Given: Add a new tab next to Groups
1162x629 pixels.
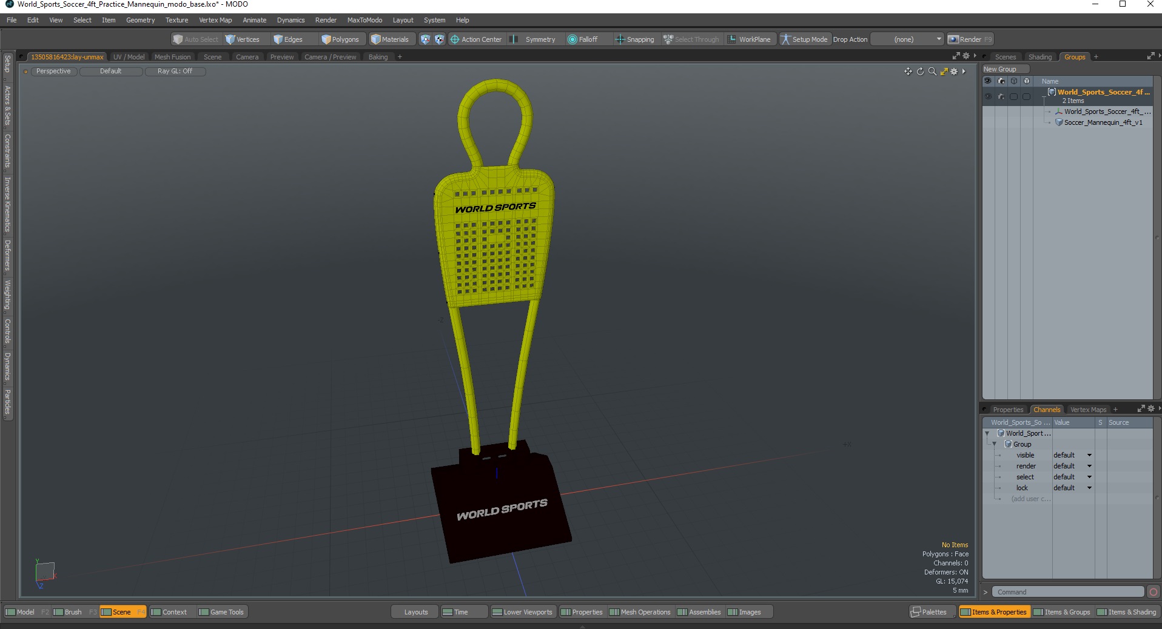Looking at the screenshot, I should 1096,57.
